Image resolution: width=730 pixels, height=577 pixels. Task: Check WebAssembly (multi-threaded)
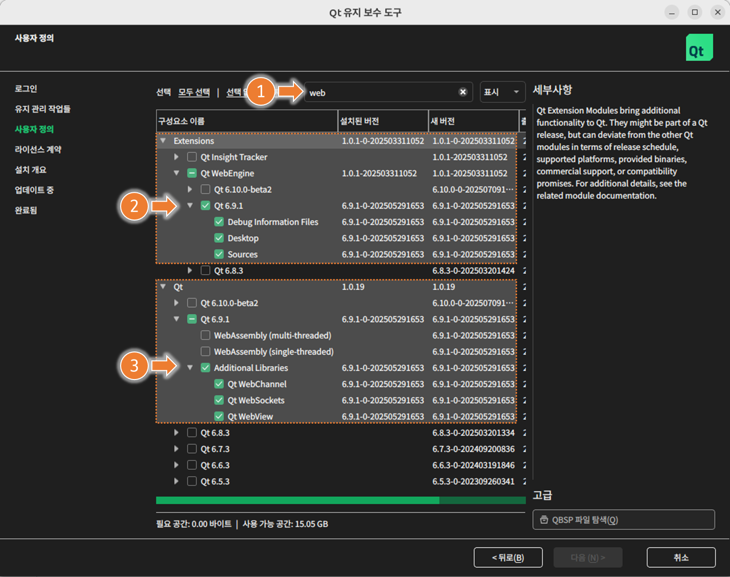click(x=205, y=335)
